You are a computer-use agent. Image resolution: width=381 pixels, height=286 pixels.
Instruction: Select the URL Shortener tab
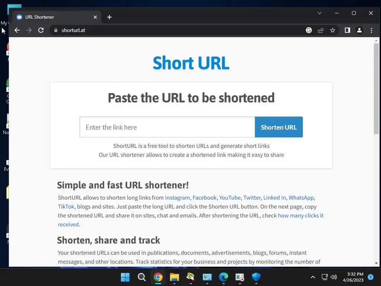[56, 17]
